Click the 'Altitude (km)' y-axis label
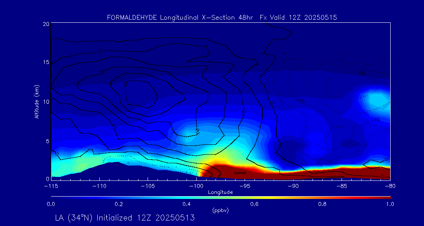Screen dimensions: 424x226 [37, 101]
